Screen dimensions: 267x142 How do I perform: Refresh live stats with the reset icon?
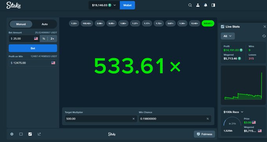(264, 36)
